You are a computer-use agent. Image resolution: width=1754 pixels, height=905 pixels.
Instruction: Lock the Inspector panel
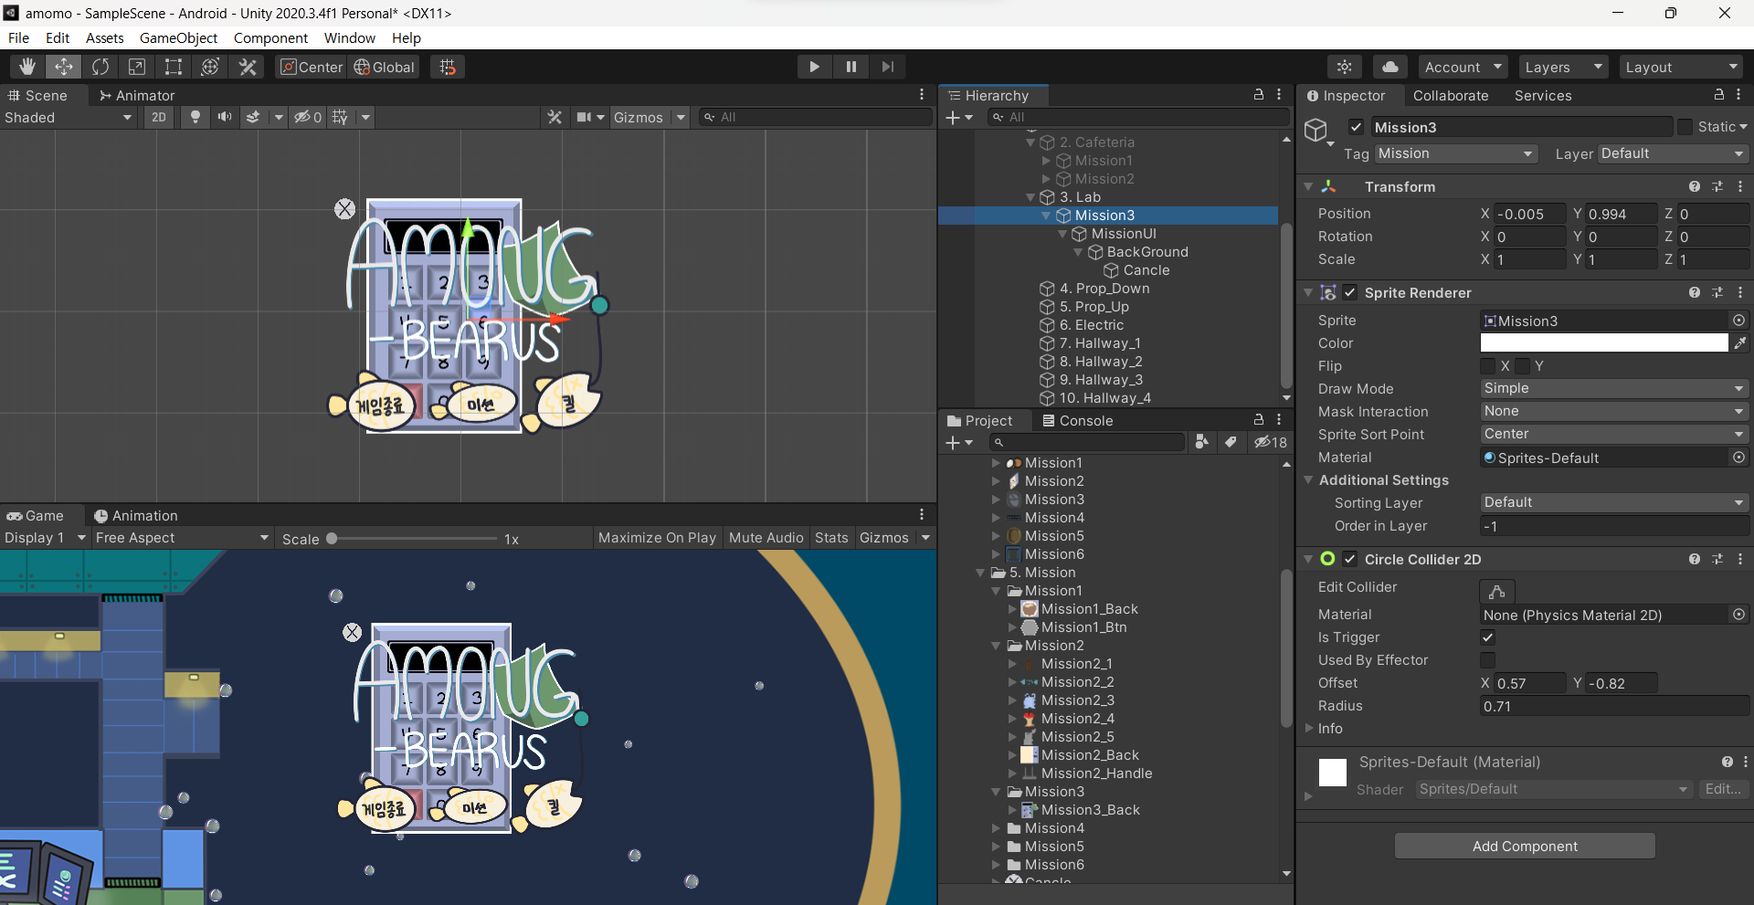pos(1718,95)
